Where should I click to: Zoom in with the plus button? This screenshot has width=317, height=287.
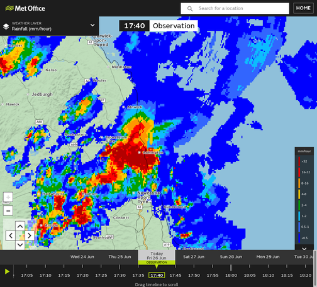click(x=8, y=197)
